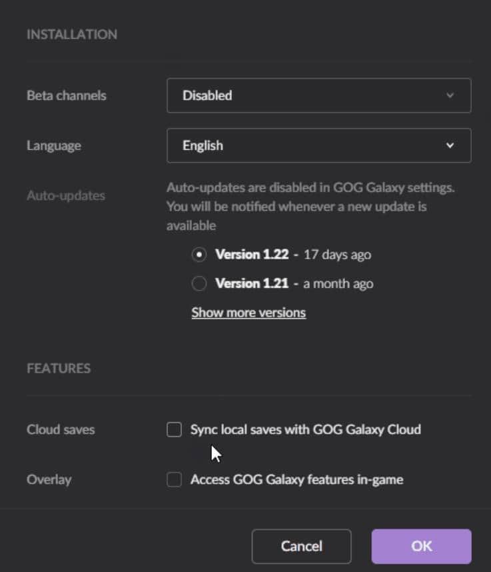The image size is (491, 572).
Task: Confirm settings with the OK button
Action: [421, 546]
